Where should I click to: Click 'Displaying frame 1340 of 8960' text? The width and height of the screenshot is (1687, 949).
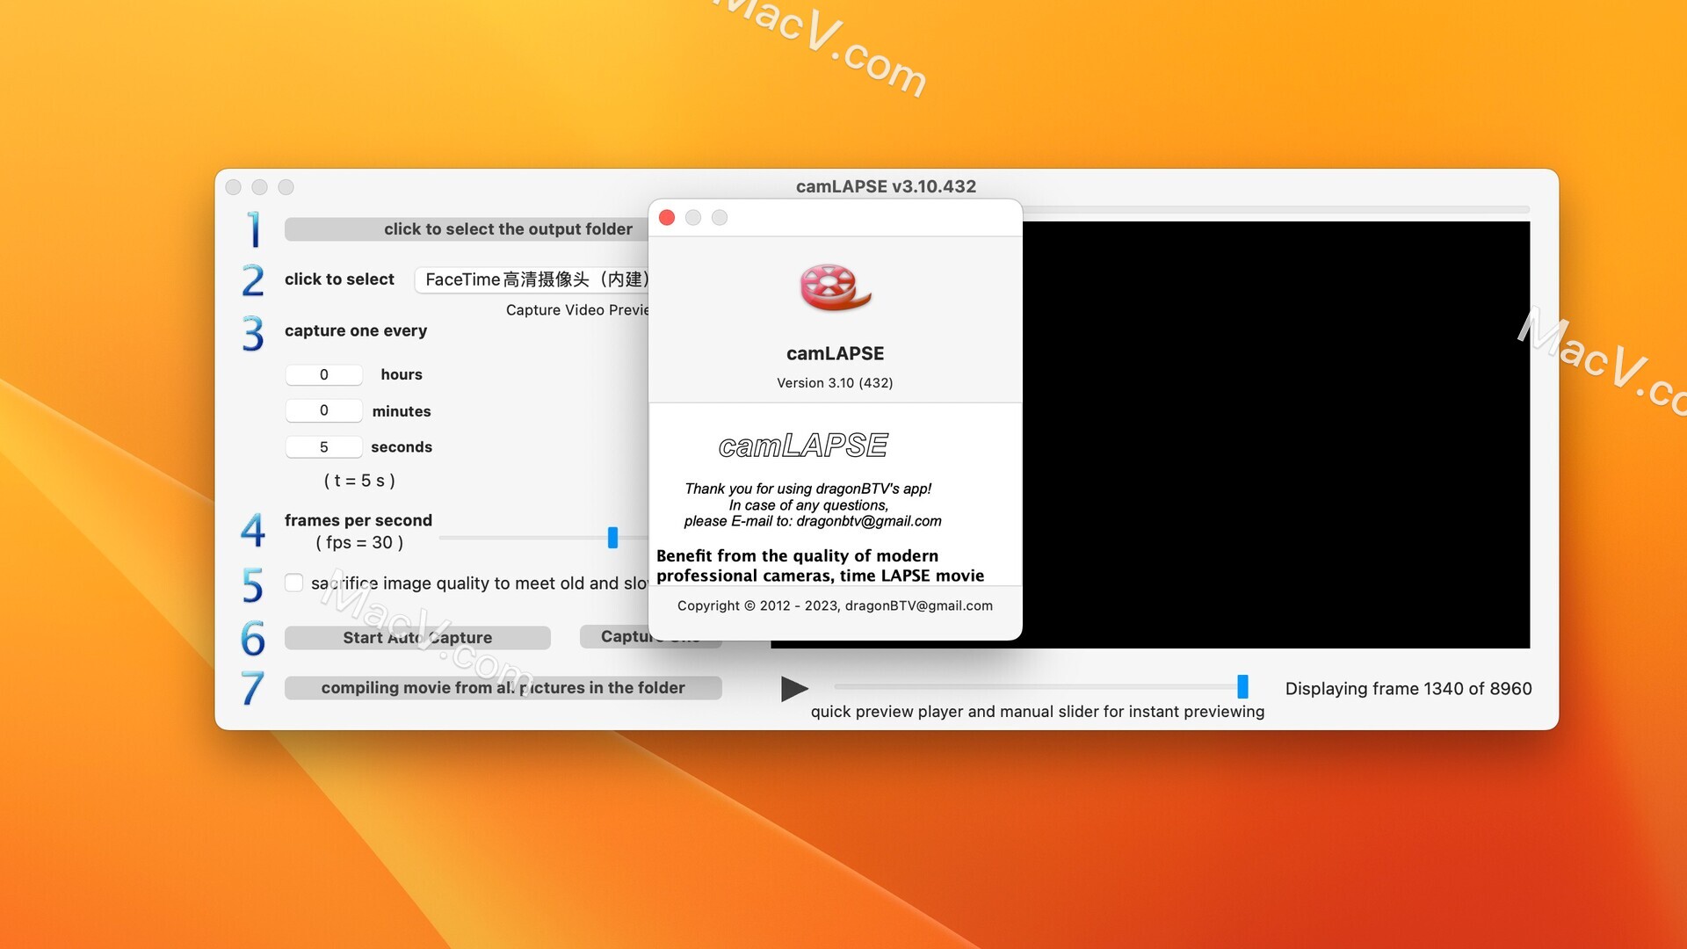pyautogui.click(x=1408, y=689)
